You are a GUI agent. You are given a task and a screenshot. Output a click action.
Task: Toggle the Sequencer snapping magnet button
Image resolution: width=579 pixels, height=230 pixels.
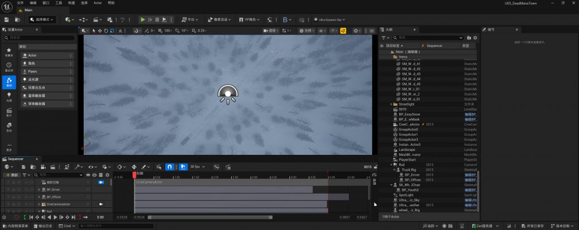(169, 167)
